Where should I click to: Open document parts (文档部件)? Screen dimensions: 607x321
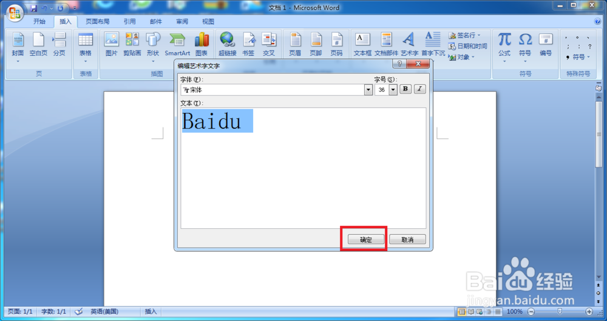(x=386, y=44)
